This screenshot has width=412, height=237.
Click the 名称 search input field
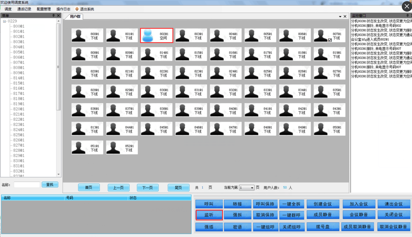(x=27, y=185)
